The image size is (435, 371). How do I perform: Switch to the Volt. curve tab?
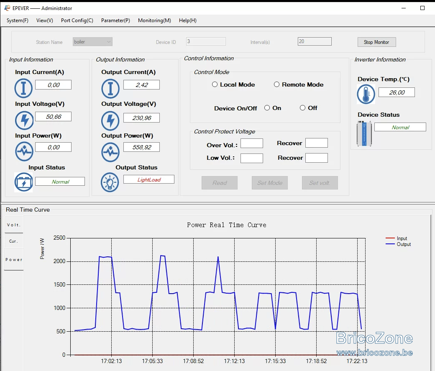click(13, 225)
